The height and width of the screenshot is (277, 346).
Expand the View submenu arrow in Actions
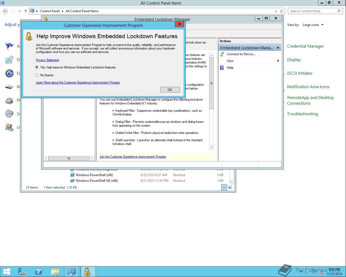point(278,61)
